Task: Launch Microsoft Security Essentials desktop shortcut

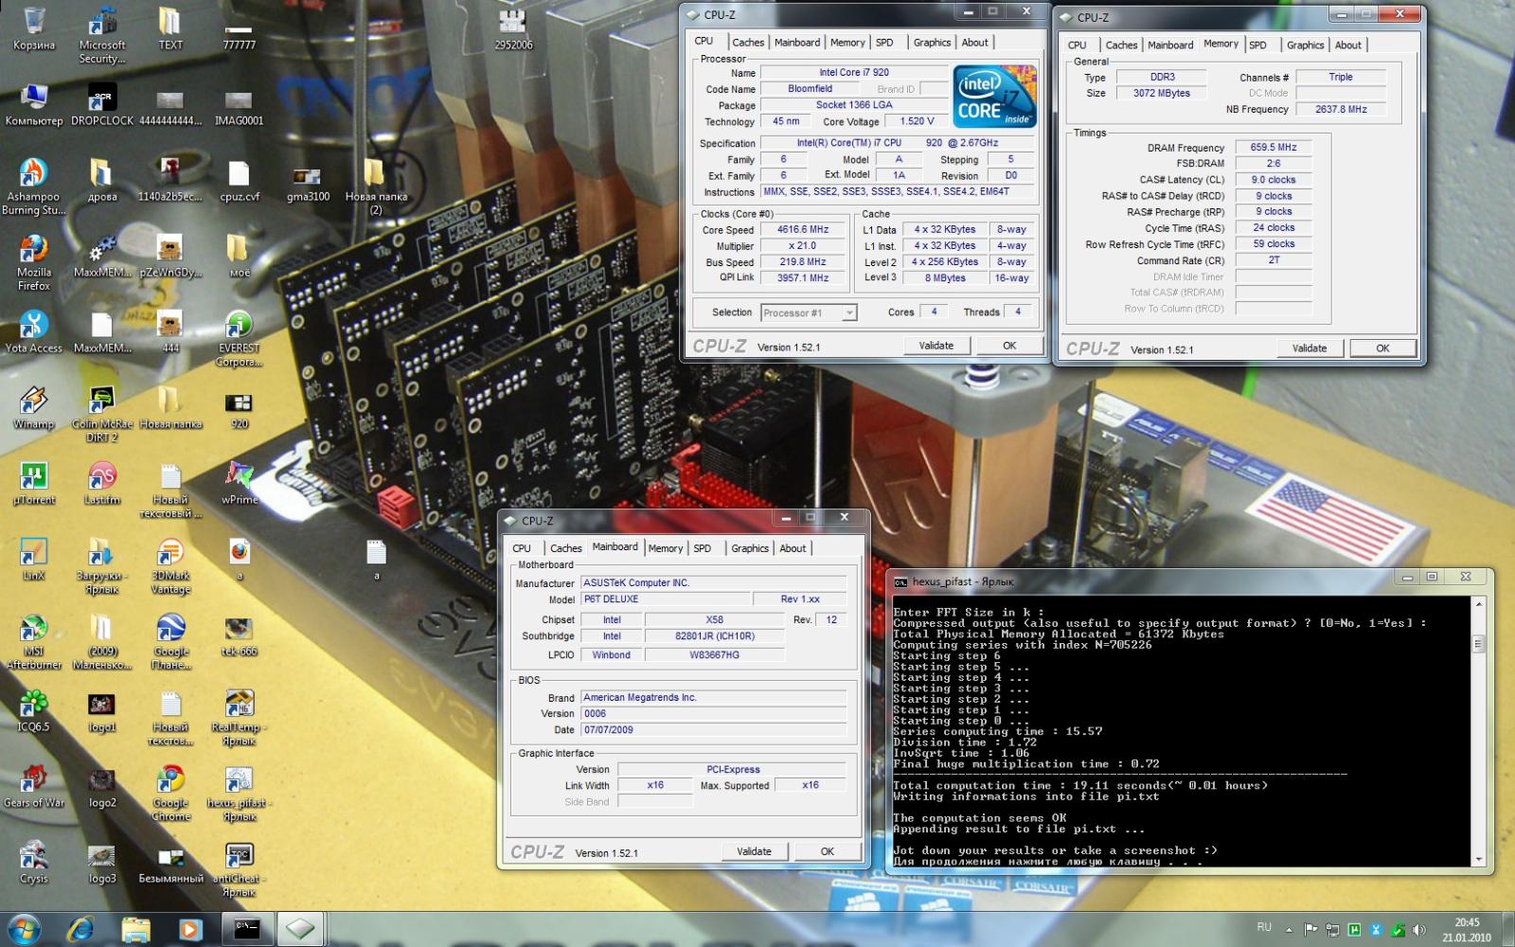Action: (102, 36)
